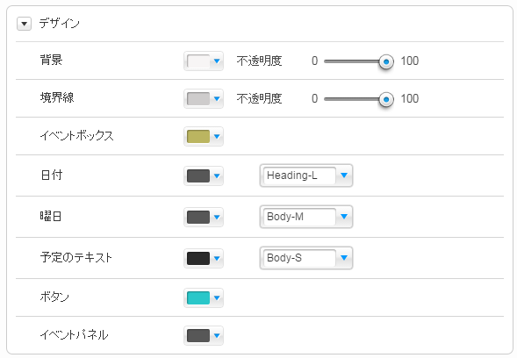Open the 背景 color picker
Viewport: 517px width, 358px height.
[204, 61]
